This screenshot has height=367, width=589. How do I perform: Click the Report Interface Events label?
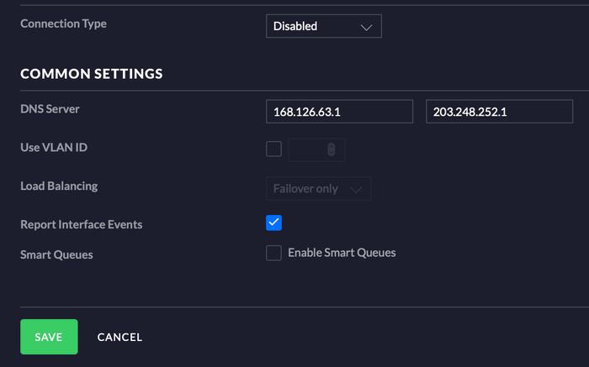[81, 224]
